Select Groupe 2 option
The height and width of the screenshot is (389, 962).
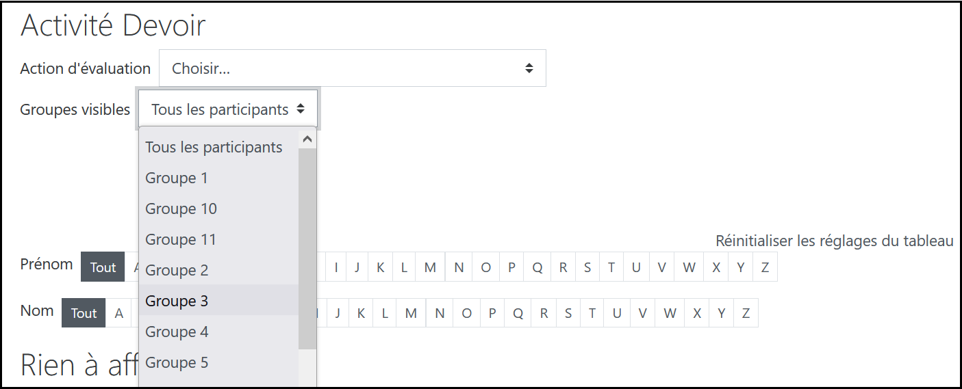[177, 270]
